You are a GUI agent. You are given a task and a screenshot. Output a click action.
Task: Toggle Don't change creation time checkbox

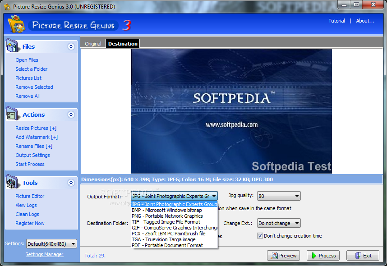pos(260,236)
